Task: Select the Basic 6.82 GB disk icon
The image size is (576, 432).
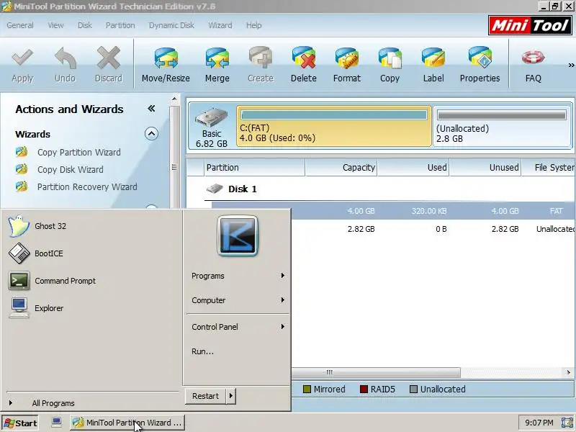Action: coord(212,118)
